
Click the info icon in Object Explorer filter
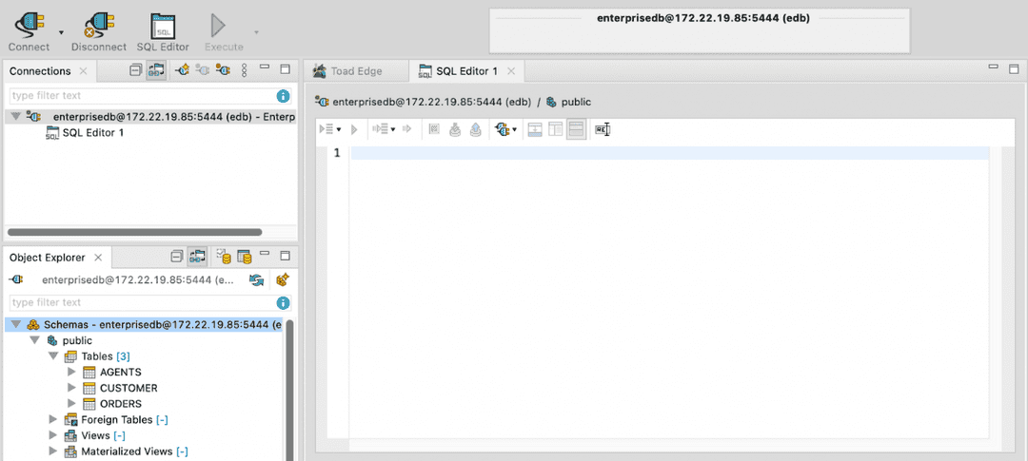point(283,302)
